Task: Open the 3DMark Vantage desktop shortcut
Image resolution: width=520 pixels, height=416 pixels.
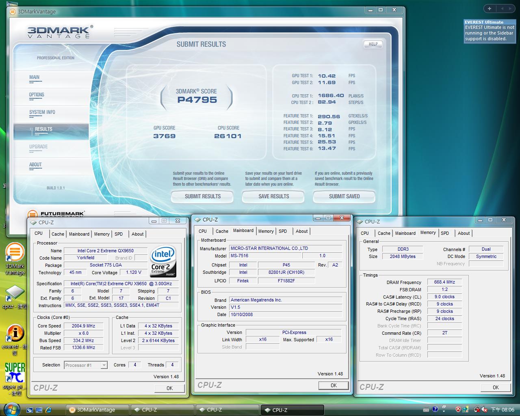Action: pos(15,259)
